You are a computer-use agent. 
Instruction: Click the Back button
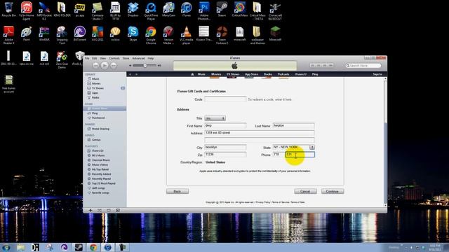177,191
